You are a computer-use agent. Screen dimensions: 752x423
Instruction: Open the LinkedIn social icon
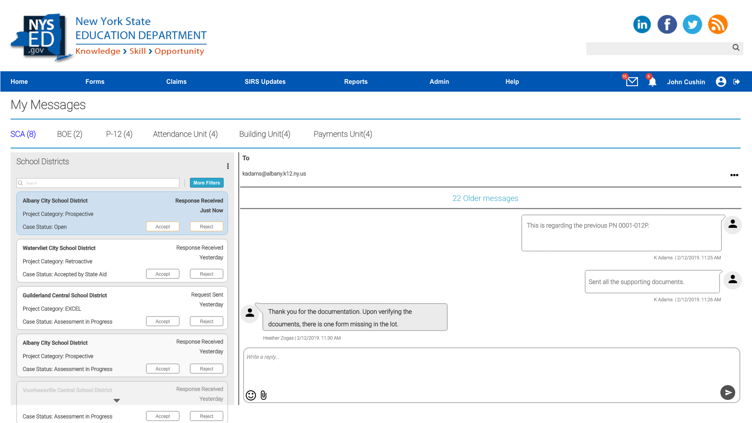pyautogui.click(x=642, y=24)
